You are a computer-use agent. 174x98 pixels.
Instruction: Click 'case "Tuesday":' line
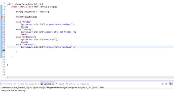[25, 29]
